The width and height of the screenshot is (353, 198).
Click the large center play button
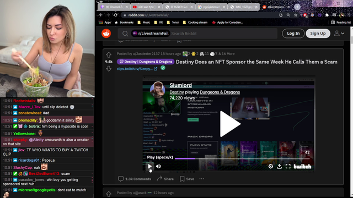230,124
